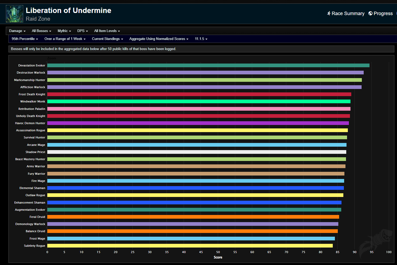Click the Liberation of Undermine raid zone icon

pyautogui.click(x=15, y=14)
